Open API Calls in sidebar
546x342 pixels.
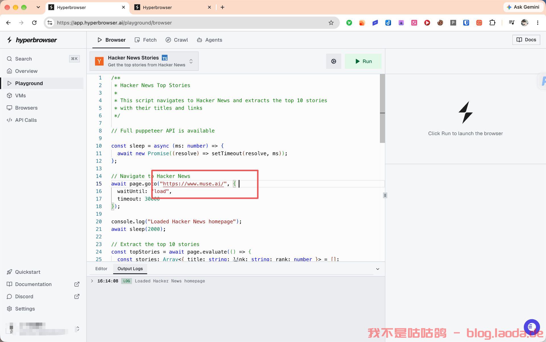point(43,120)
